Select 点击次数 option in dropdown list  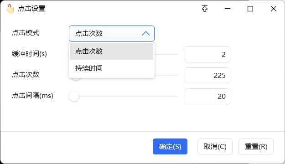111,51
